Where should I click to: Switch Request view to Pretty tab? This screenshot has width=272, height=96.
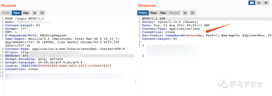tap(6, 13)
